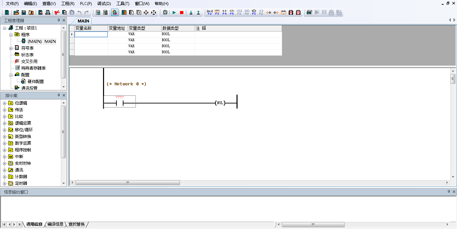Open a project using the folder icon
This screenshot has height=229, width=457.
pyautogui.click(x=16, y=12)
